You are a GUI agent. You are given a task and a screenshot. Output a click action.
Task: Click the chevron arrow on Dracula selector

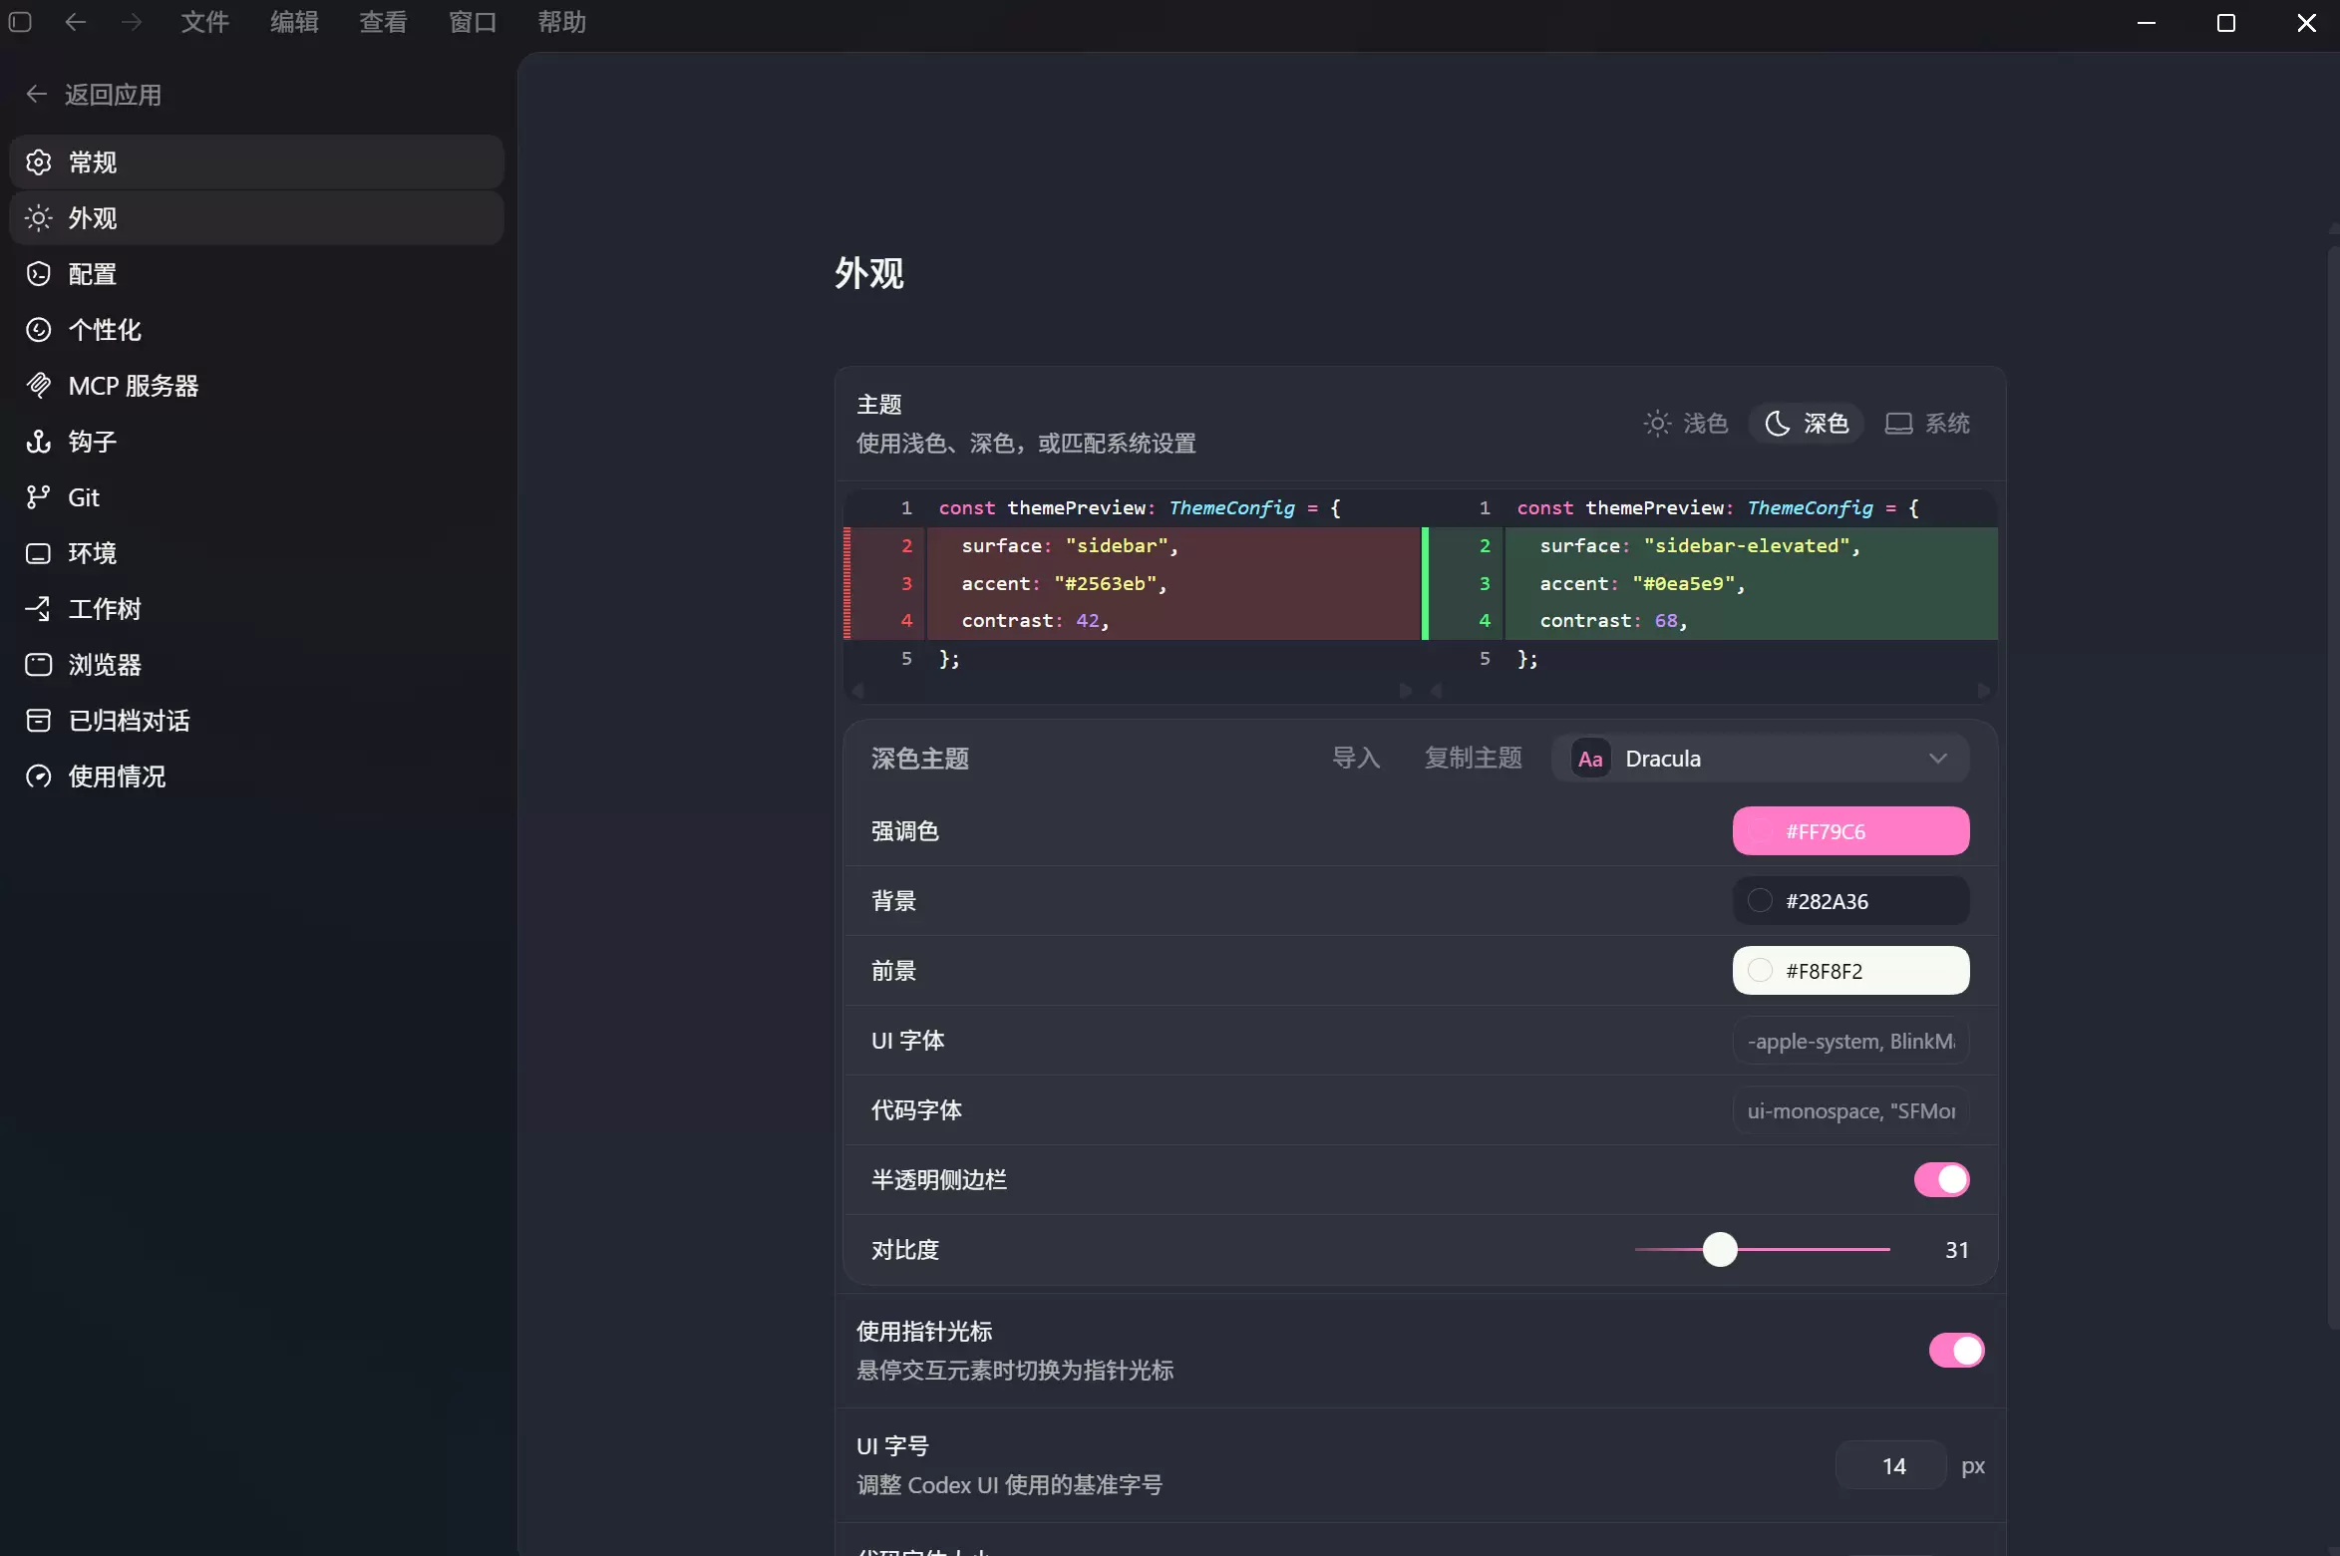(x=1937, y=759)
